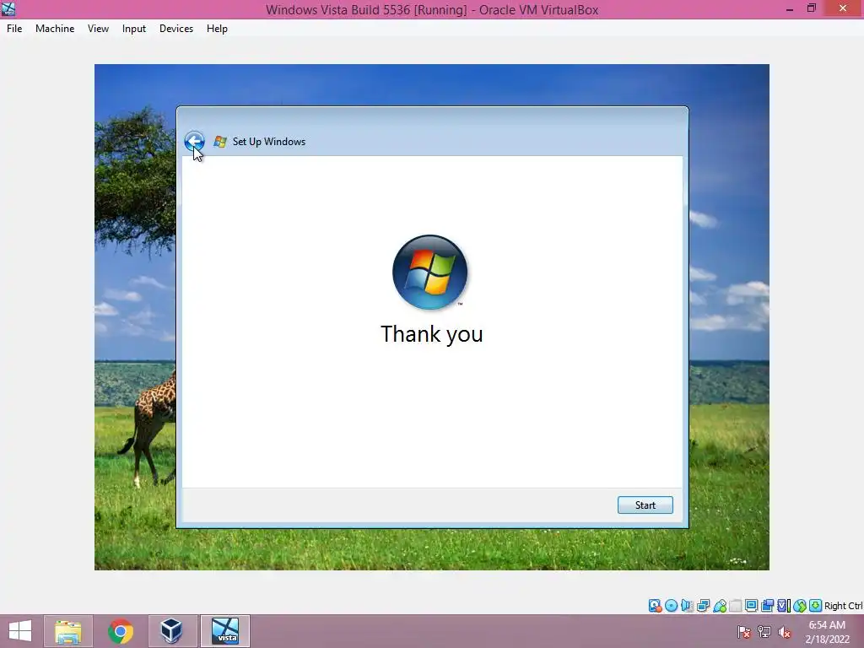This screenshot has width=864, height=648.
Task: Click the Start button to finish setup
Action: click(645, 505)
